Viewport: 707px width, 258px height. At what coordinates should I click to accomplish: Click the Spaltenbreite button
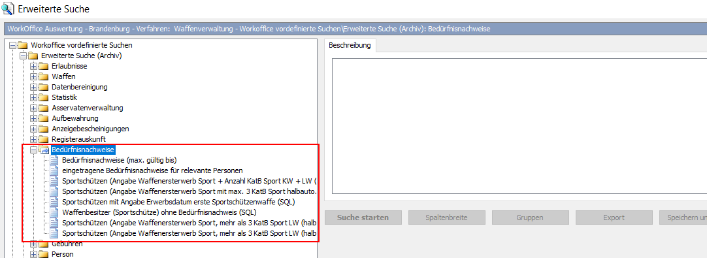pos(447,218)
